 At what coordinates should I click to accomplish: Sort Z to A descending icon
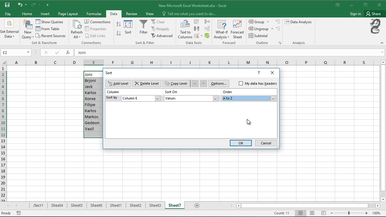click(119, 33)
